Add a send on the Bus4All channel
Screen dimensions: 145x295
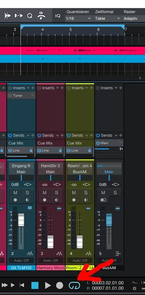(121, 135)
